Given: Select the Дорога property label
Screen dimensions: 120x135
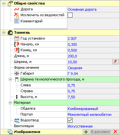Looking at the screenshot, I should pyautogui.click(x=27, y=9).
